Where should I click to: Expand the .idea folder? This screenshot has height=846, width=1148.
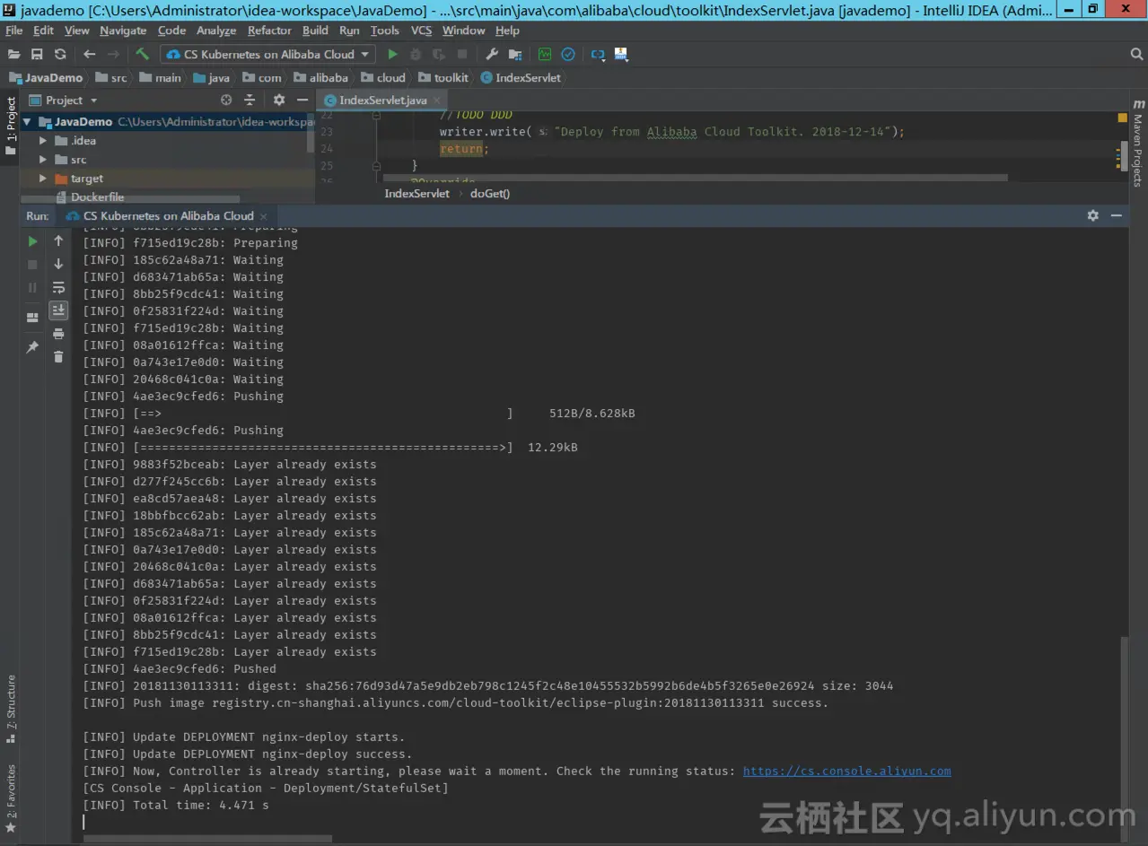42,141
